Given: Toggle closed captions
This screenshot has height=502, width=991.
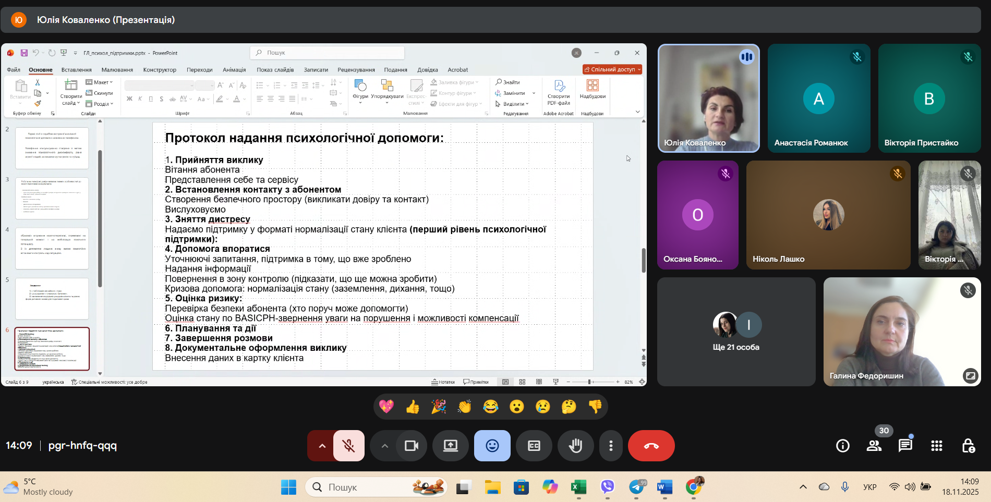Looking at the screenshot, I should pyautogui.click(x=534, y=446).
